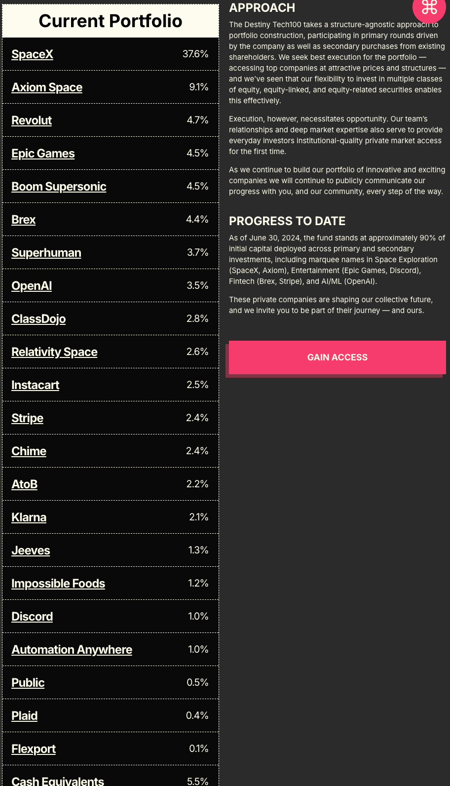450x786 pixels.
Task: Open the Flexport holding link
Action: [x=34, y=749]
